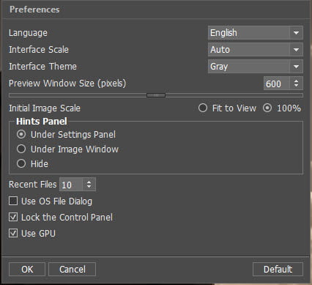Increase Preview Window Size with up arrow
Image resolution: width=312 pixels, height=285 pixels.
296,81
